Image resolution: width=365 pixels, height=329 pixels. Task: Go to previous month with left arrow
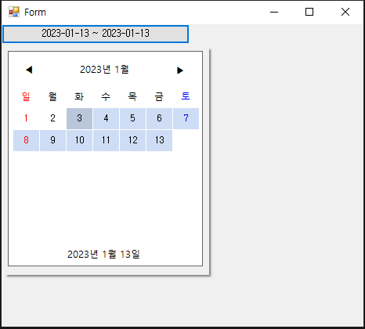coord(29,70)
